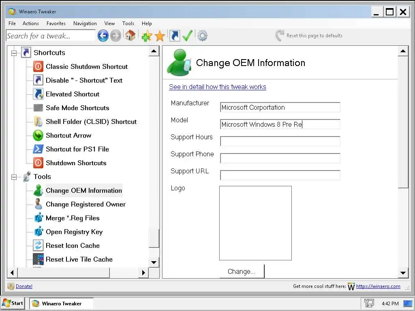Image resolution: width=415 pixels, height=311 pixels.
Task: Collapse the Shortcuts tree node
Action: [x=14, y=53]
